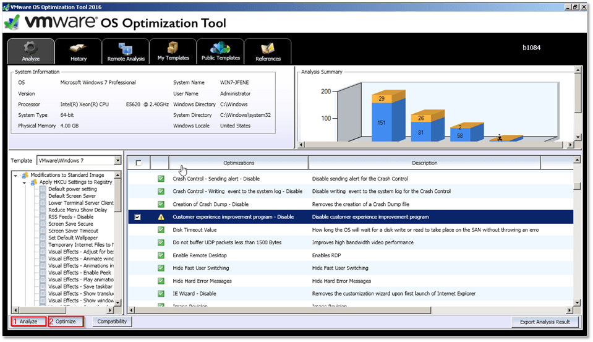Screen dimensions: 593x342
Task: Click Analysis Summary vertical scrollbar up arrow
Action: (x=578, y=70)
